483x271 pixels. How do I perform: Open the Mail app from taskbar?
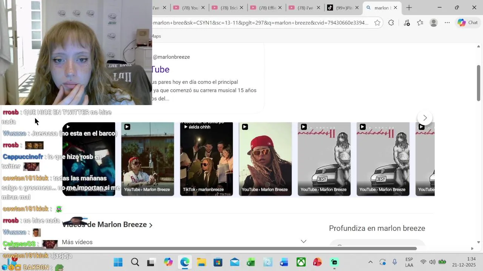point(234,262)
